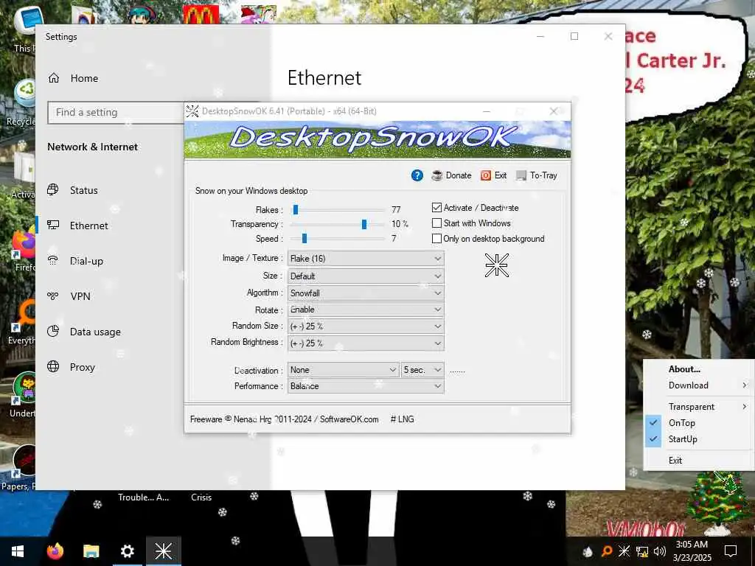Toggle the Activate / Deactivate checkbox
Viewport: 755px width, 566px height.
pyautogui.click(x=436, y=208)
